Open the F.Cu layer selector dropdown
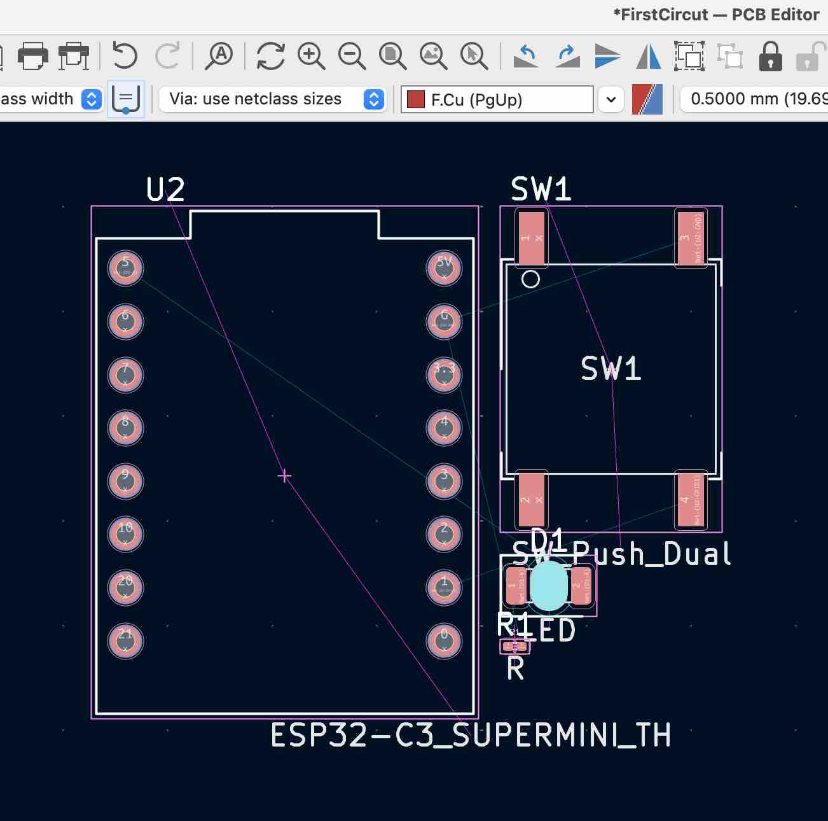This screenshot has height=821, width=828. pyautogui.click(x=611, y=99)
